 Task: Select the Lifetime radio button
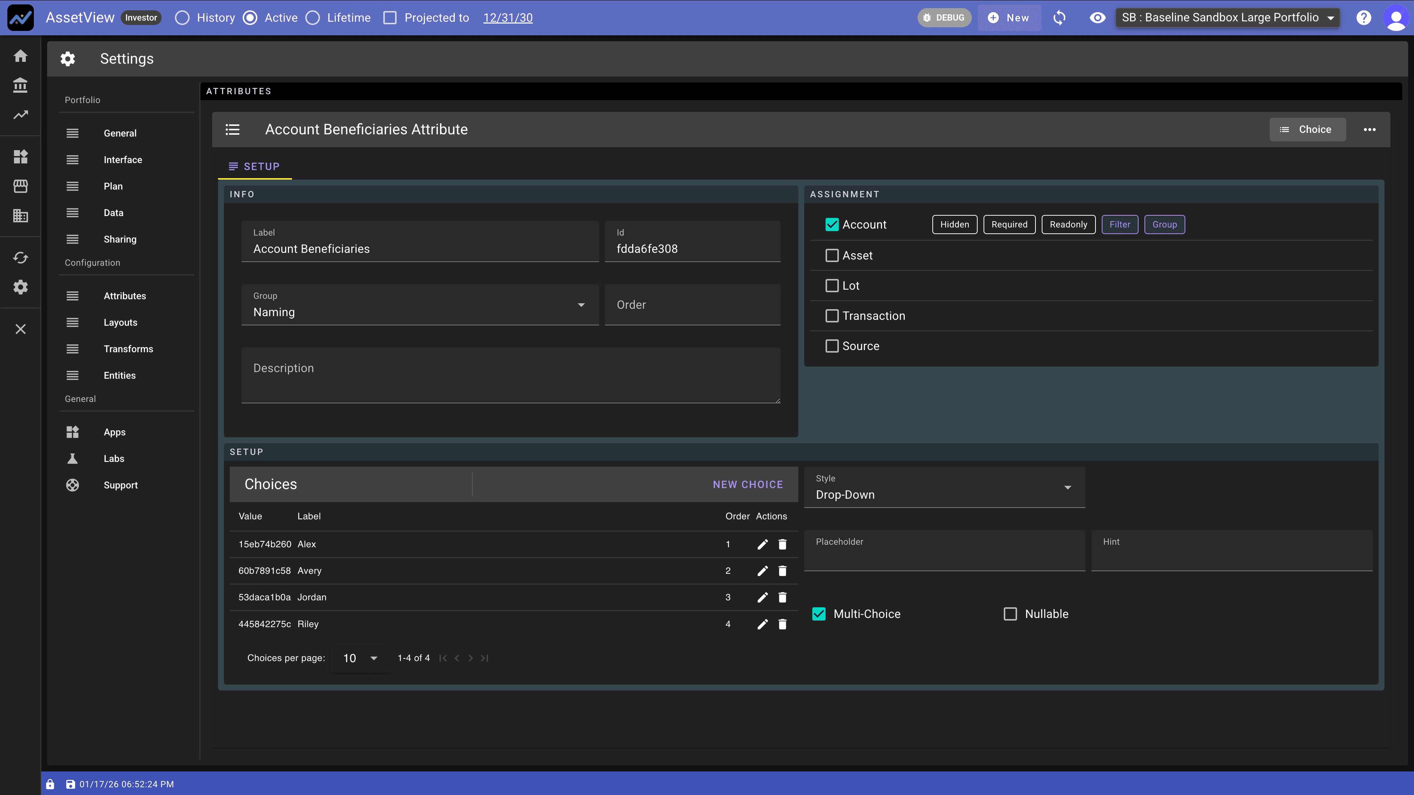313,18
